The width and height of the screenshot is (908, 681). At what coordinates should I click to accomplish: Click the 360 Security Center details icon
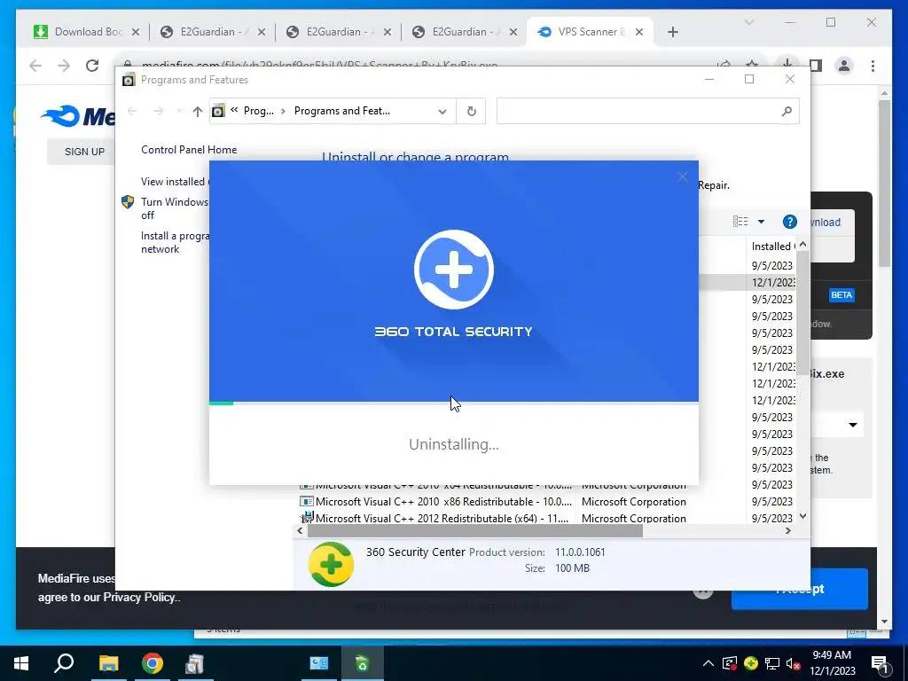331,564
